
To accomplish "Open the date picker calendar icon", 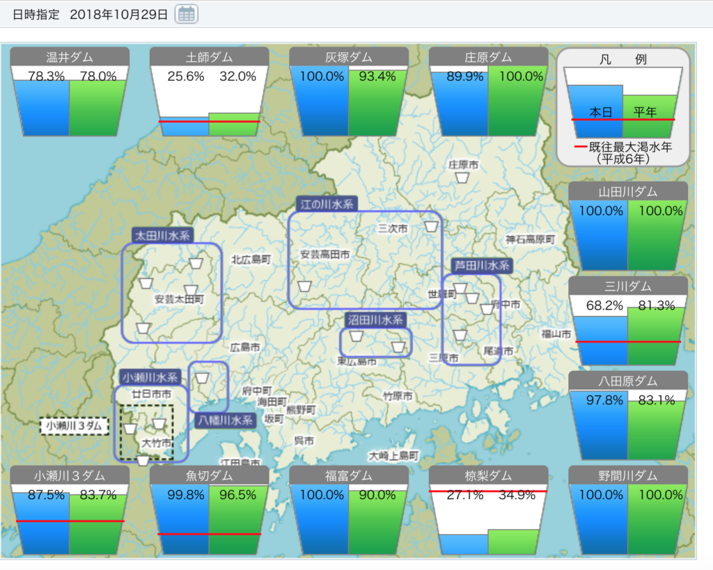I will pos(186,13).
